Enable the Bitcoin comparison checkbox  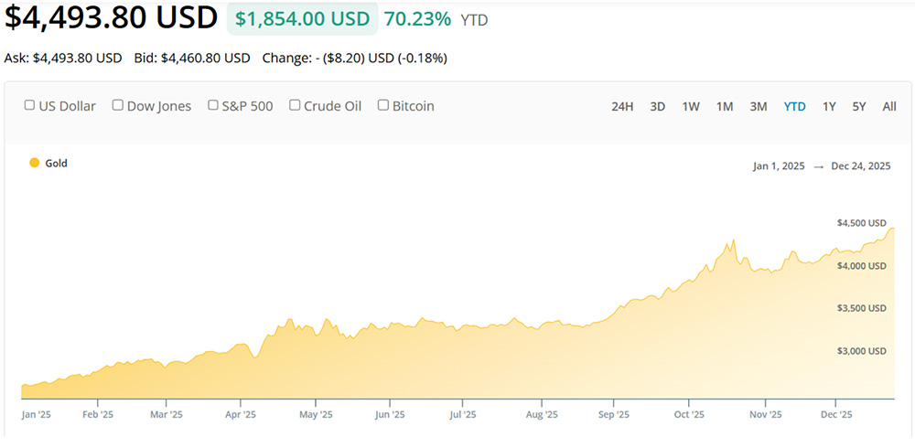click(x=383, y=105)
